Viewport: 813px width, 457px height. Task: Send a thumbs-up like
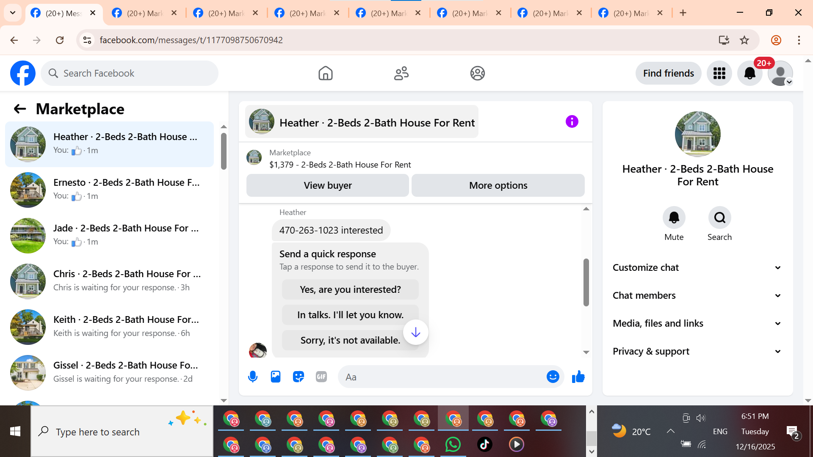[x=578, y=377]
